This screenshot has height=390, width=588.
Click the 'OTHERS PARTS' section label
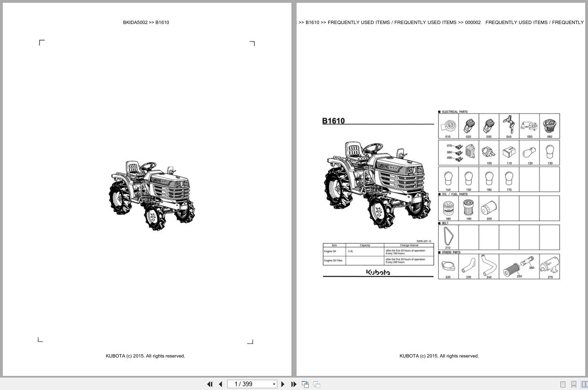pyautogui.click(x=451, y=252)
